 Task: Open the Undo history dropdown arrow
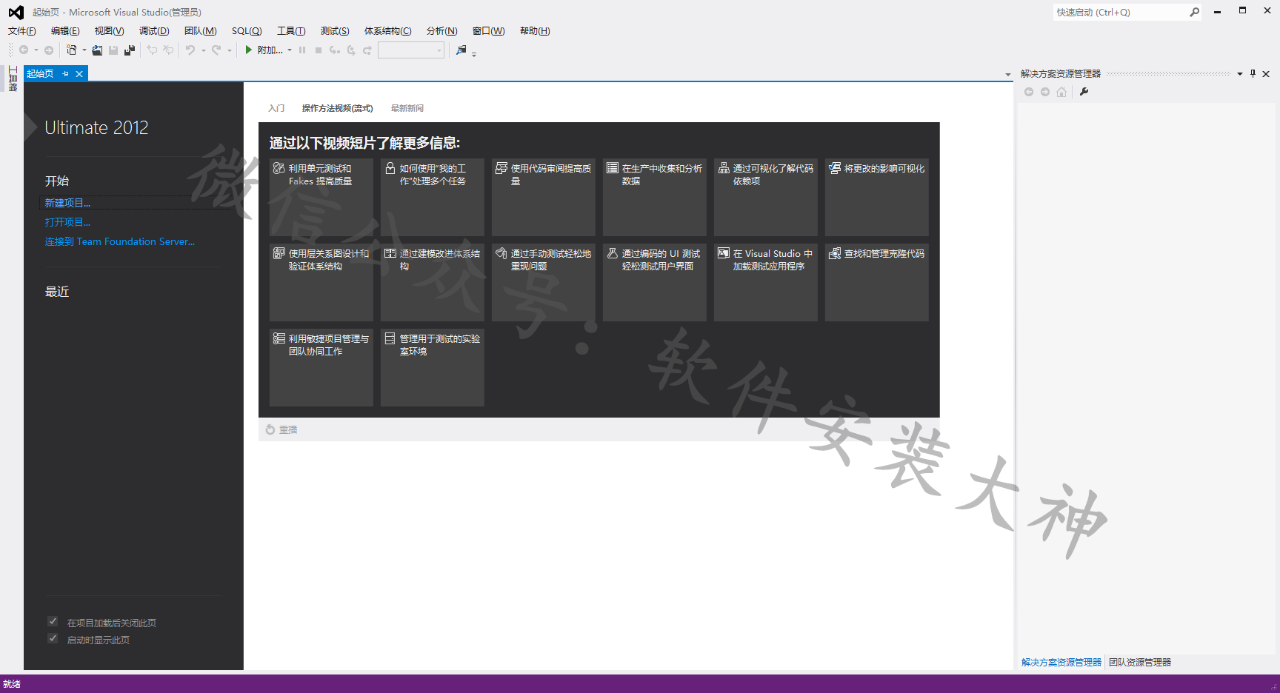click(203, 50)
